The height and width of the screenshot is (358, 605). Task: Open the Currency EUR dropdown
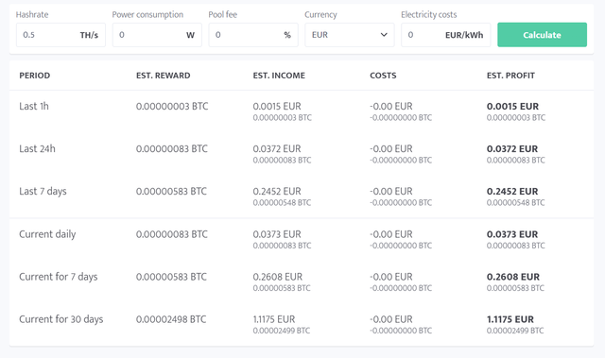(350, 35)
